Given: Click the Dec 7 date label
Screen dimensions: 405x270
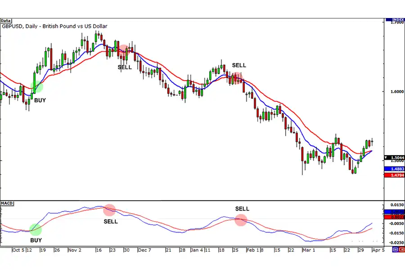Looking at the screenshot, I should pyautogui.click(x=144, y=250).
